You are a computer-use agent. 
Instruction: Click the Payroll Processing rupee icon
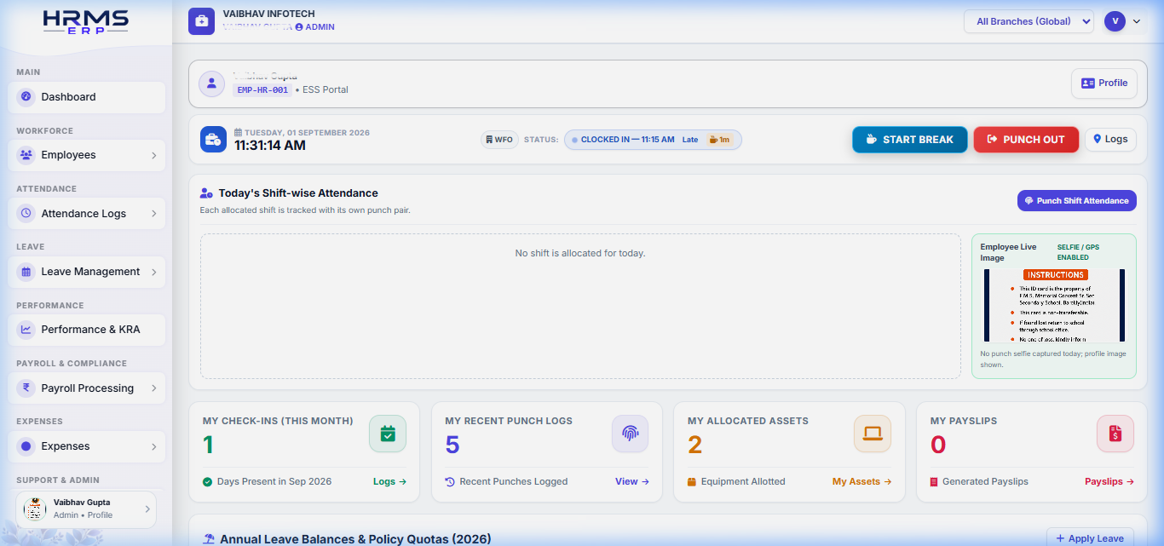click(26, 388)
